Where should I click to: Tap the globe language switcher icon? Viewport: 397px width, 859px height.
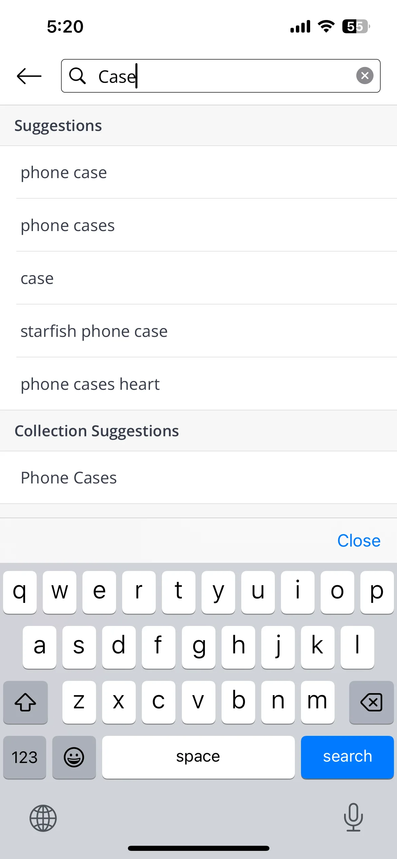(x=43, y=818)
